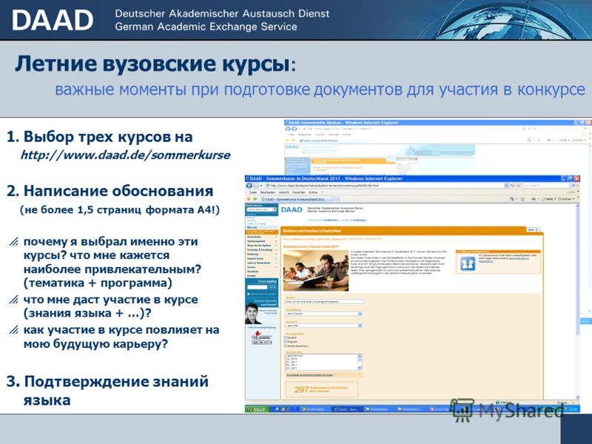Open Seite dropdown in Sommerkurse window toolbar
Viewport: 592px width, 444px height.
point(550,198)
